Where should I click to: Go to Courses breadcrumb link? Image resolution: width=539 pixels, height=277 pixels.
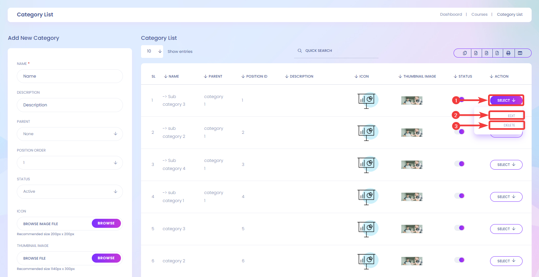(x=479, y=14)
